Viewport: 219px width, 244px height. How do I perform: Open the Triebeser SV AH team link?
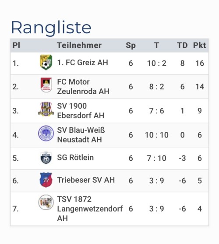(86, 180)
